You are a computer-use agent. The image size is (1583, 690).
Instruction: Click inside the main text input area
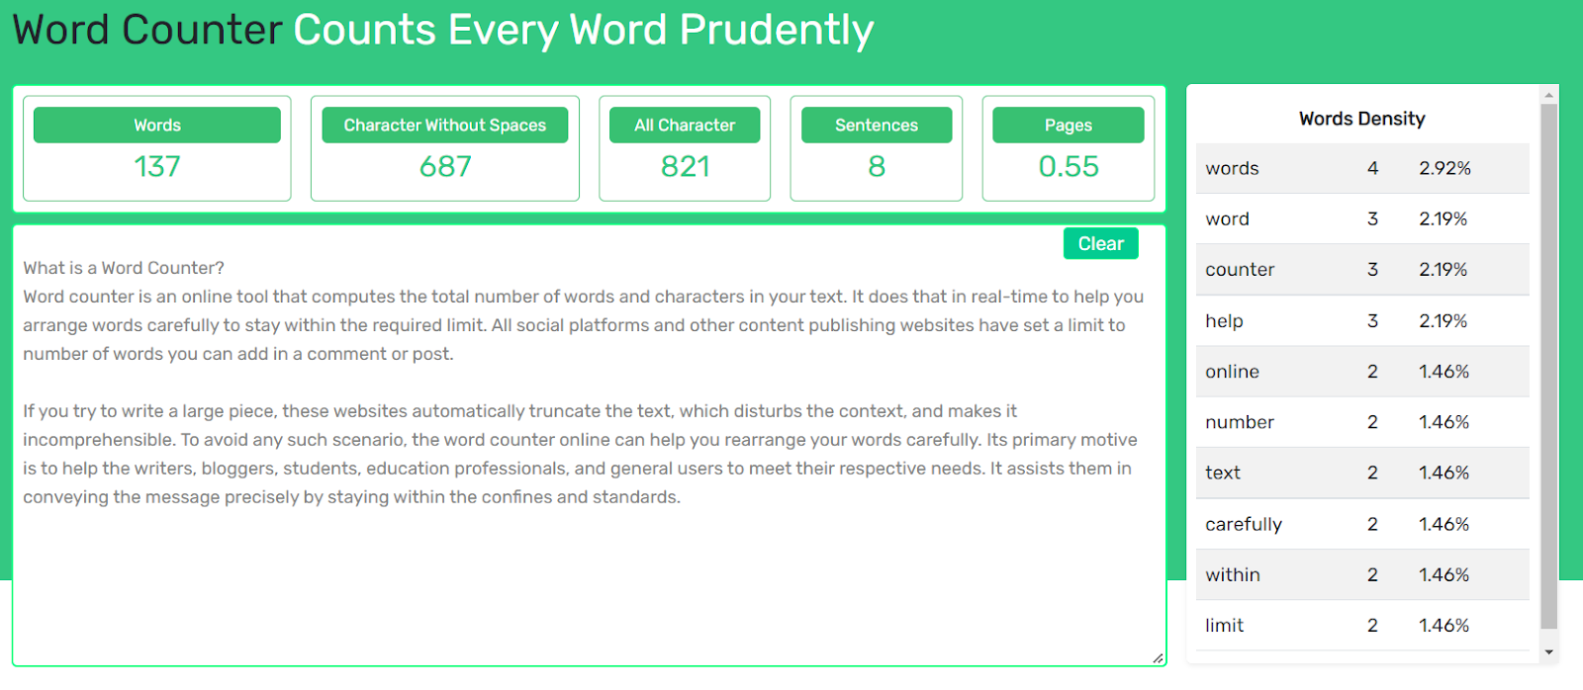pos(590,445)
